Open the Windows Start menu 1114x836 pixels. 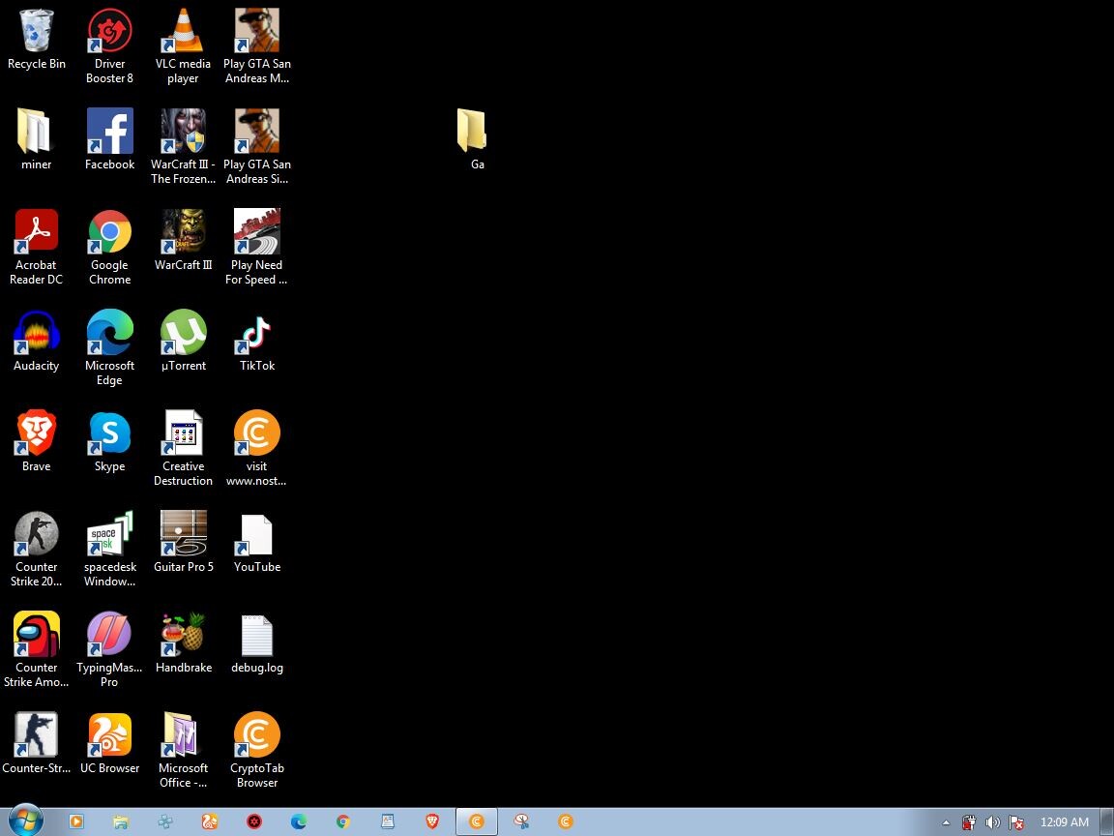point(25,821)
